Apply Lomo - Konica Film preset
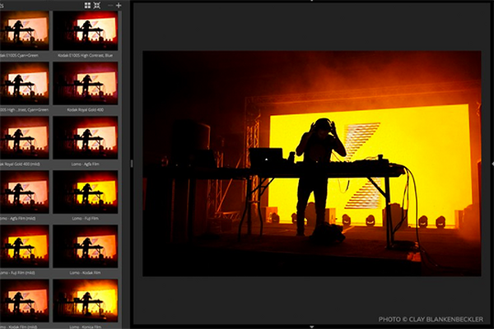This screenshot has width=494, height=329. (x=86, y=301)
